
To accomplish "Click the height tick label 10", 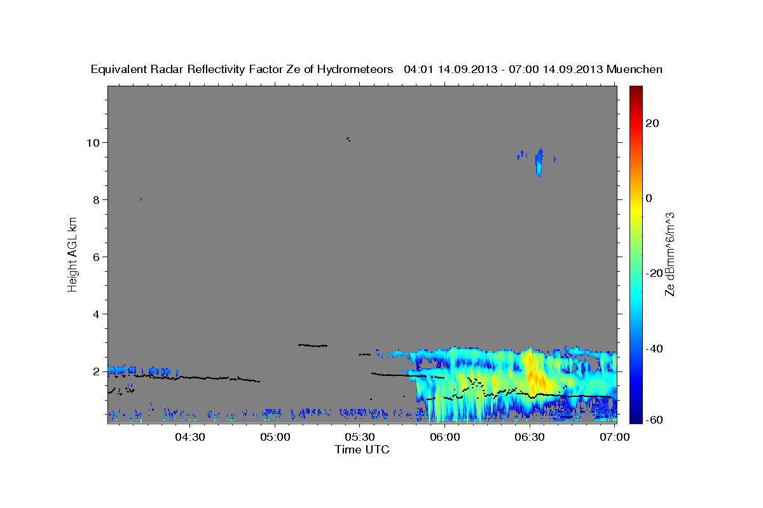I will point(95,142).
